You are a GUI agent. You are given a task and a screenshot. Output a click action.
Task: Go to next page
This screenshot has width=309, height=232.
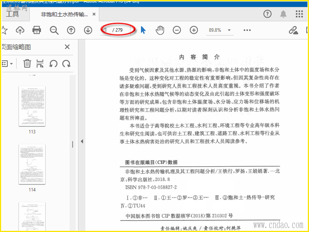tap(88, 30)
